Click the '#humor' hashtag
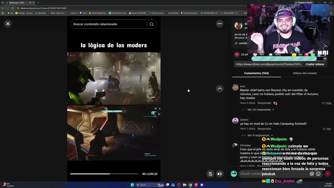This screenshot has height=188, width=334. (x=240, y=38)
